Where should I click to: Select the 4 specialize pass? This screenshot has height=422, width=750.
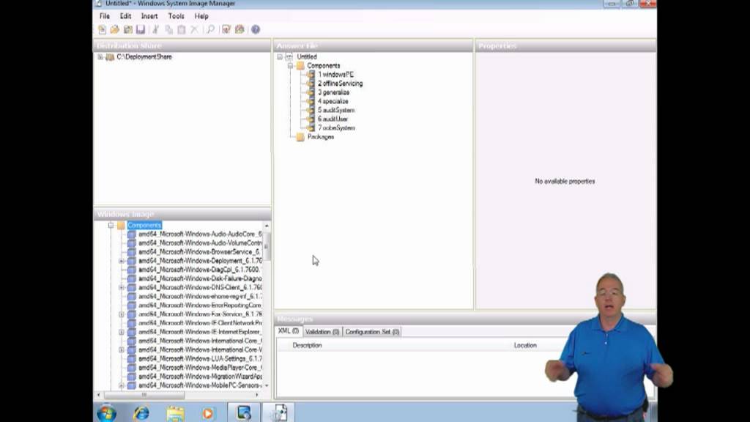coord(333,101)
